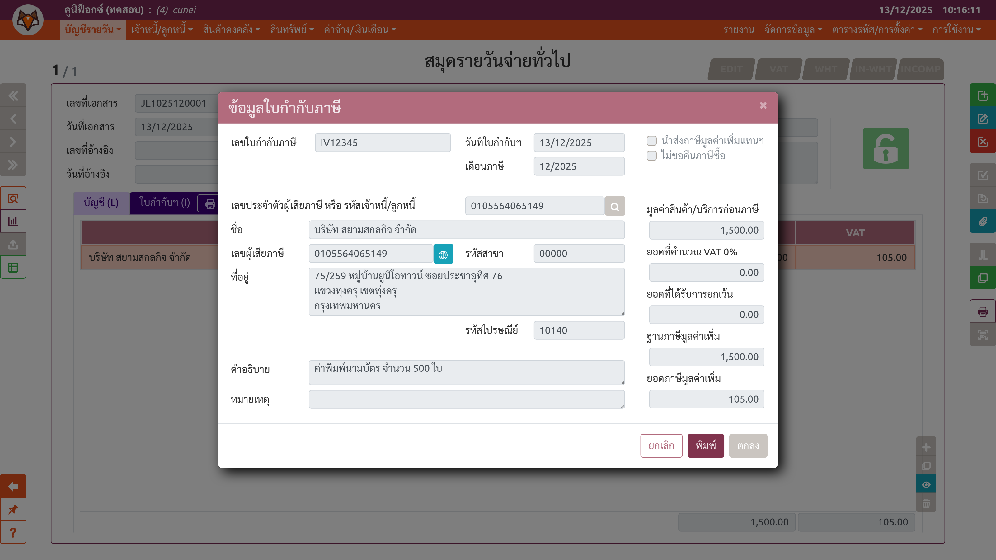Click the bar chart icon in left sidebar
996x560 pixels.
pos(13,222)
